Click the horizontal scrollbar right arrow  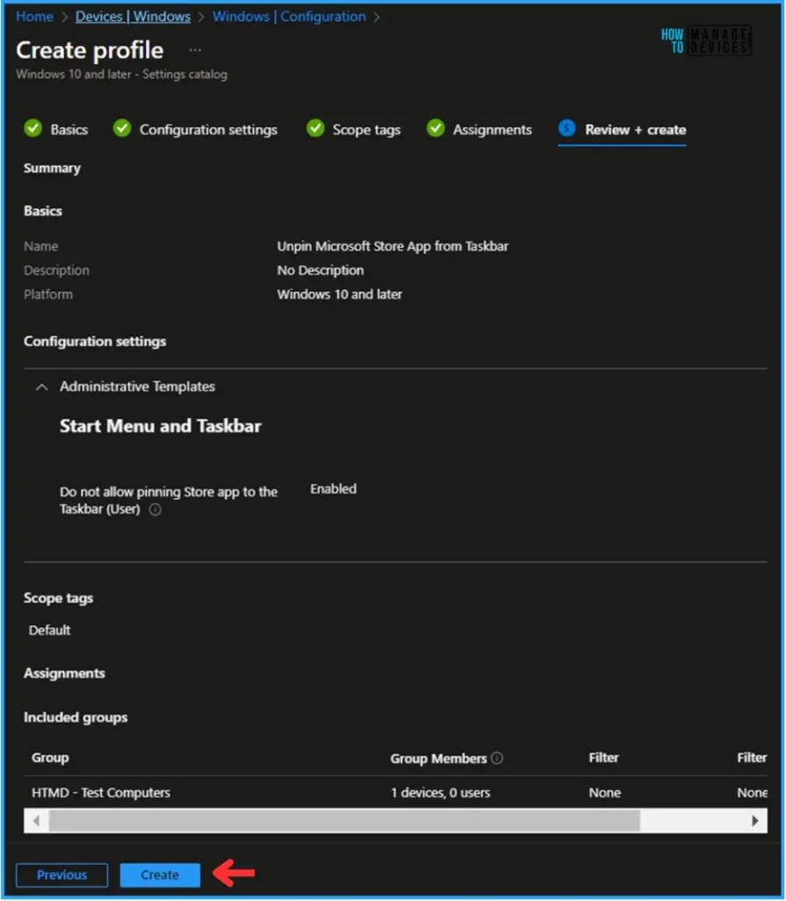coord(754,820)
